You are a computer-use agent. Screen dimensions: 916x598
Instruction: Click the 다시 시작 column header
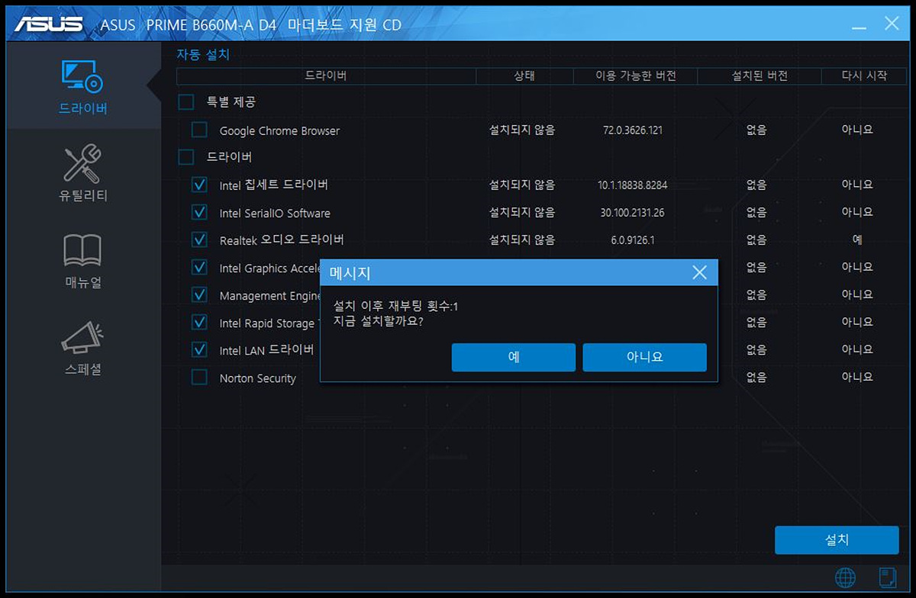pyautogui.click(x=864, y=76)
